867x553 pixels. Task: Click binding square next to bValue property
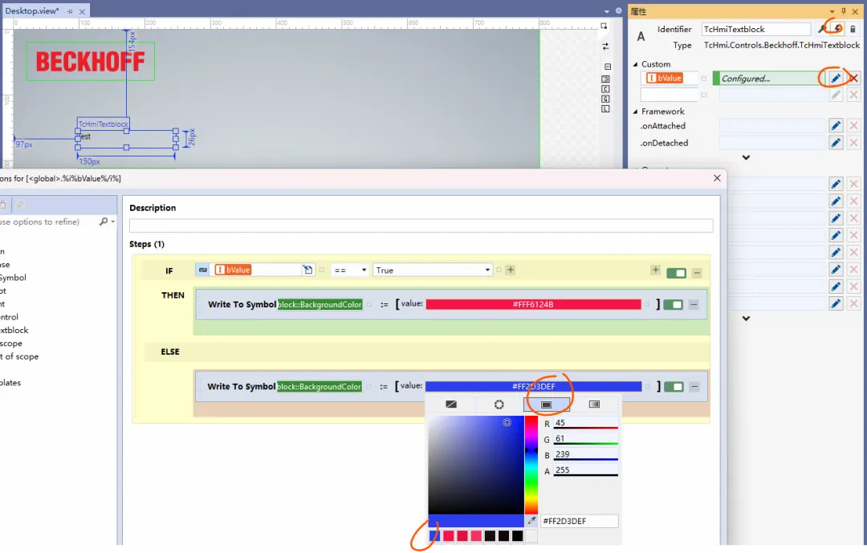(704, 79)
